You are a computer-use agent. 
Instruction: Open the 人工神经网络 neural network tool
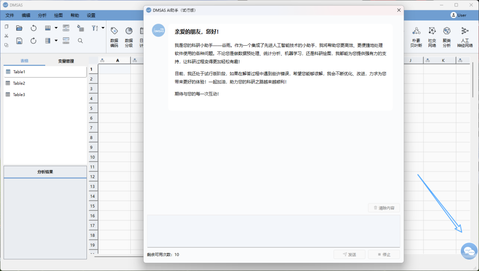[464, 36]
